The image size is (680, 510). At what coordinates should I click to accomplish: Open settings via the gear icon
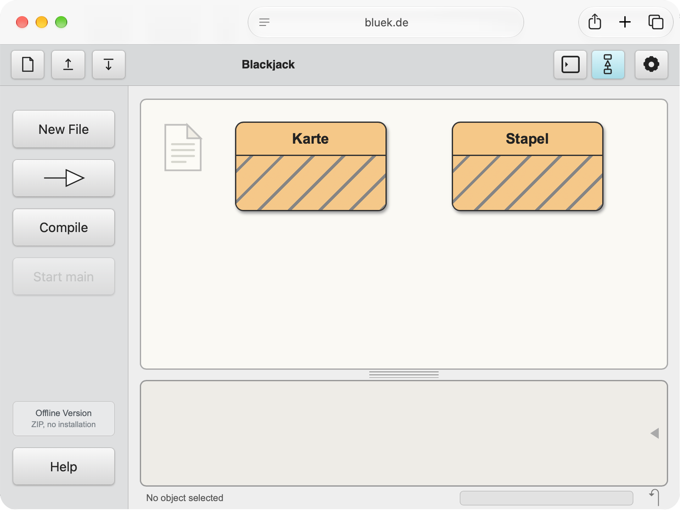[x=652, y=65]
